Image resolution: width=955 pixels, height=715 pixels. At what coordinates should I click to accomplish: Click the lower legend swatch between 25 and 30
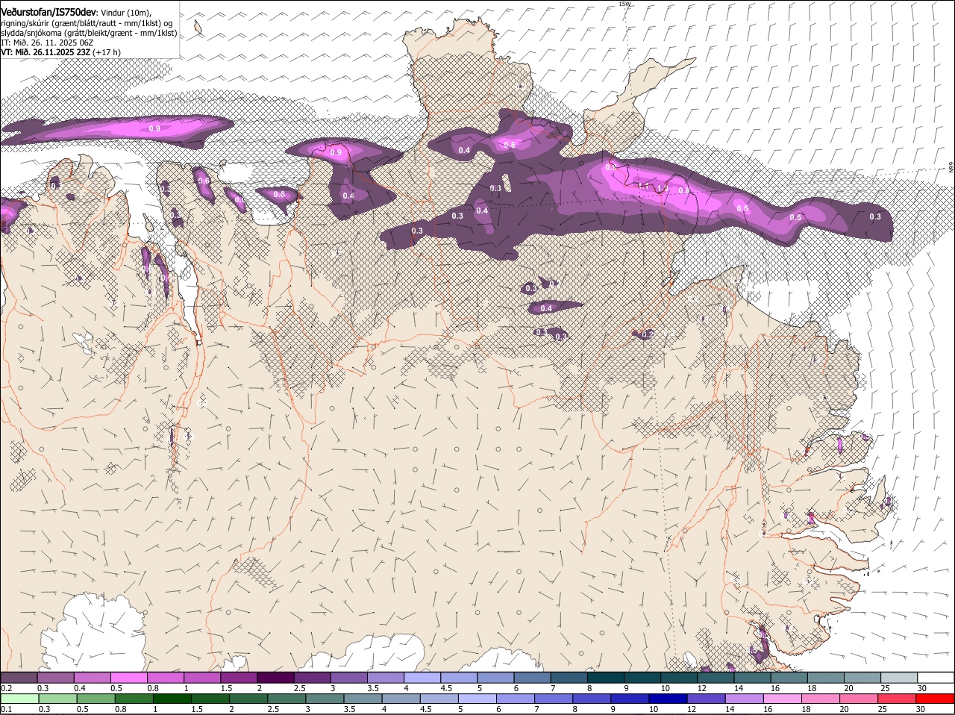[898, 699]
